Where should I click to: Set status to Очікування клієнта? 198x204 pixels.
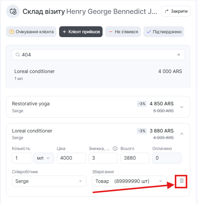(31, 32)
